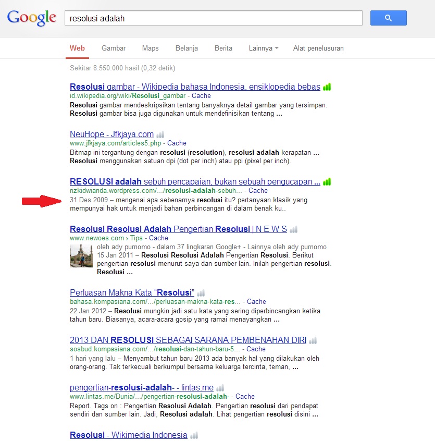Screen dimensions: 435x441
Task: Open the Belanja tab
Action: (187, 48)
